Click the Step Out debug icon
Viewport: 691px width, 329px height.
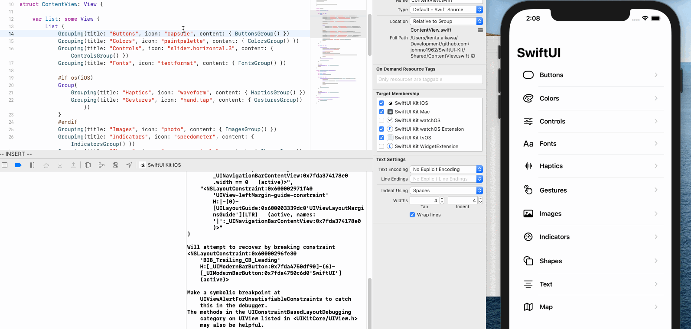point(74,165)
